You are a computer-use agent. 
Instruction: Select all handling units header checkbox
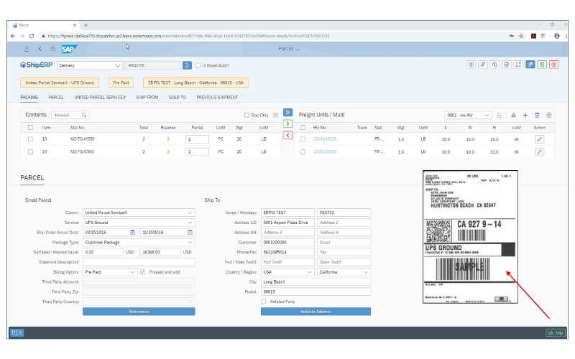tap(303, 128)
